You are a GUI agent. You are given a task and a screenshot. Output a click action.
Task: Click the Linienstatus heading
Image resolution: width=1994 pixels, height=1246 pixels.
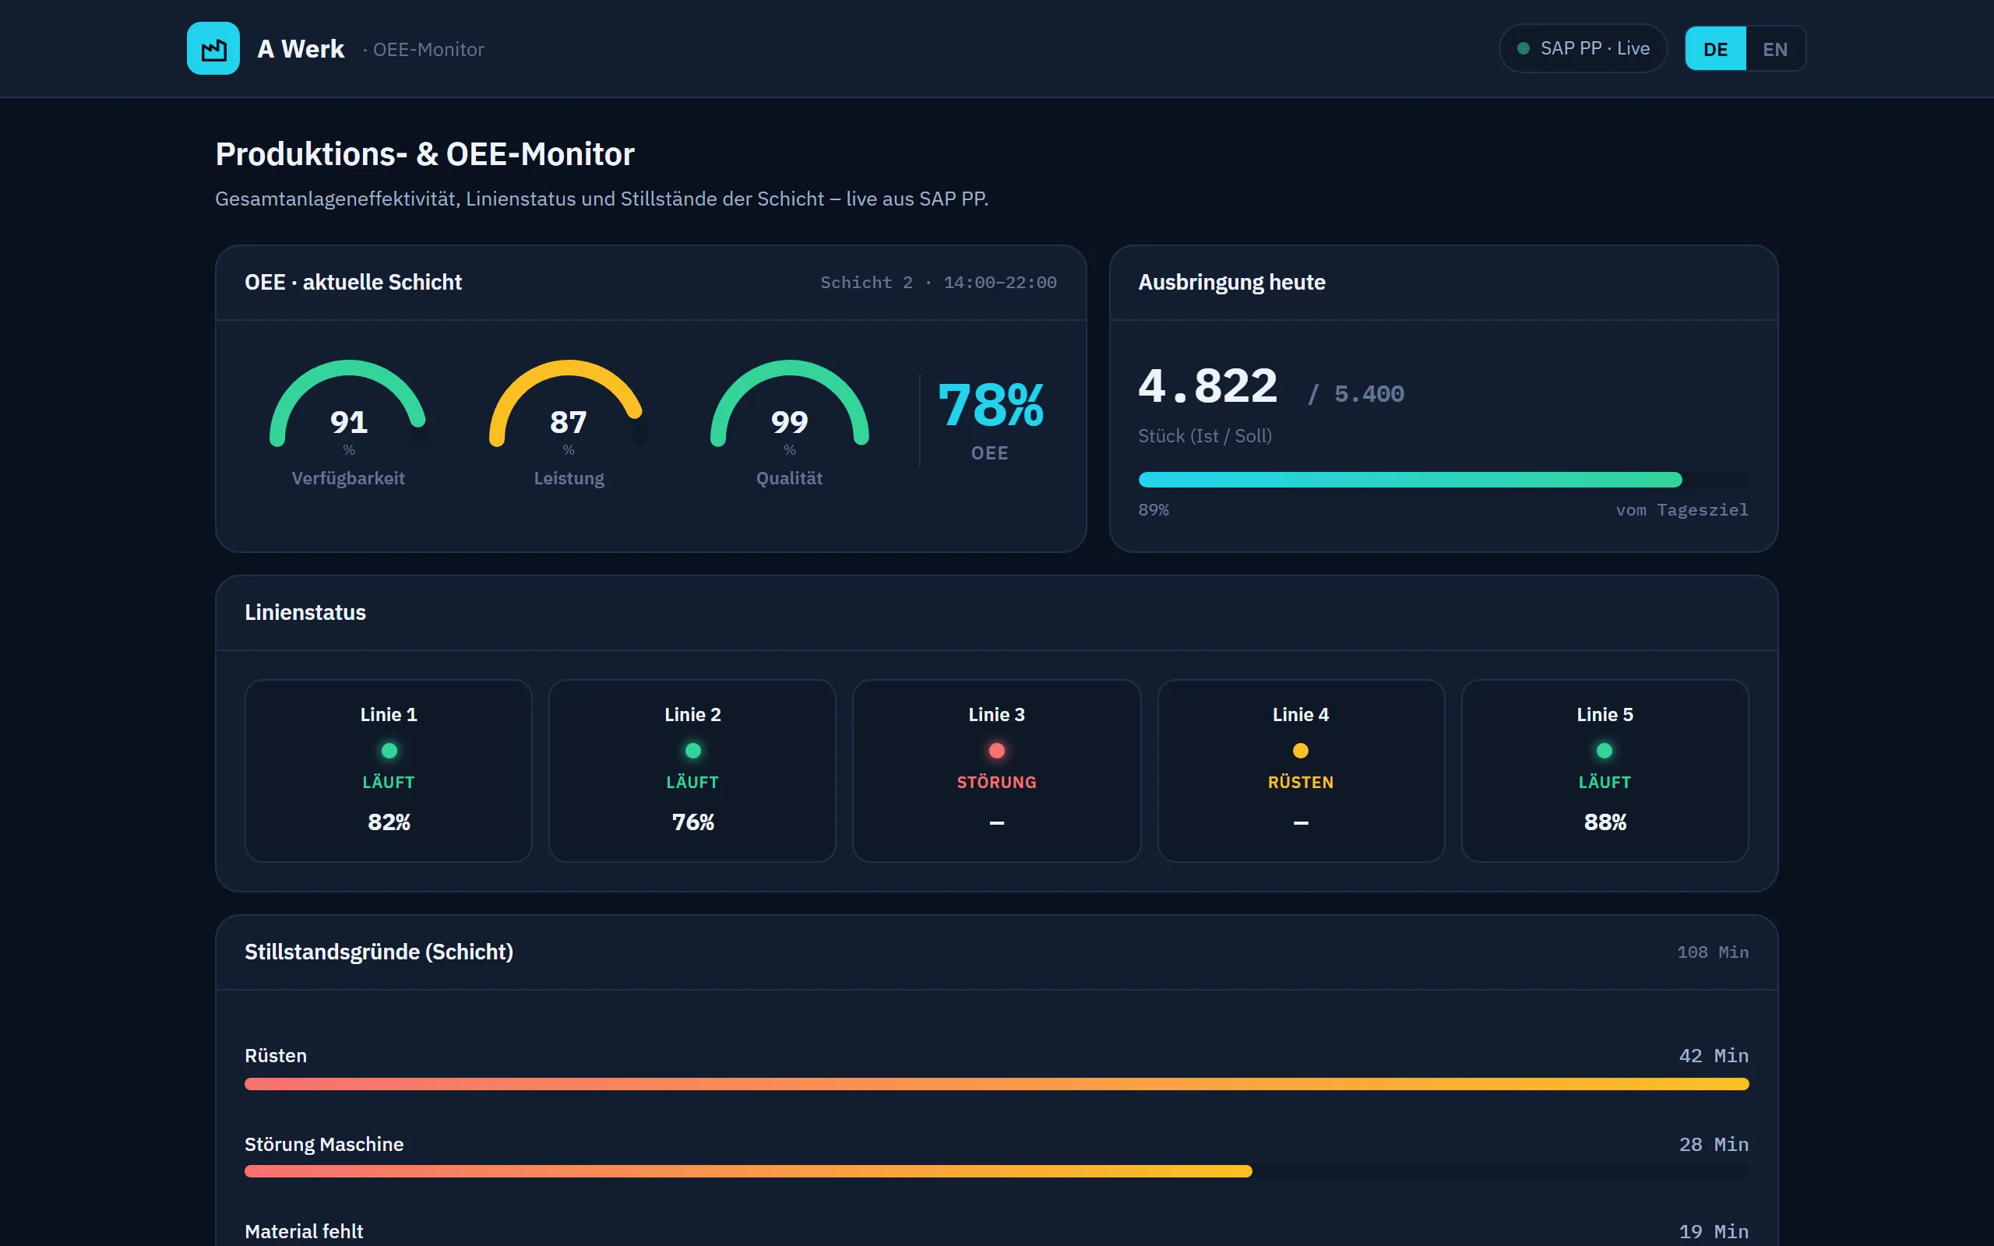tap(305, 612)
